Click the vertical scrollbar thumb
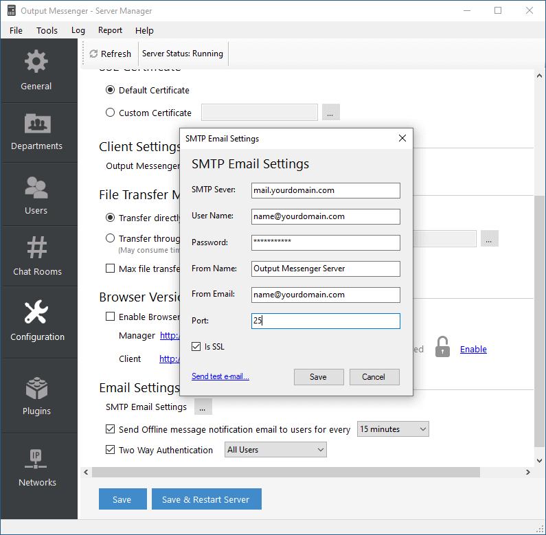 pyautogui.click(x=539, y=321)
